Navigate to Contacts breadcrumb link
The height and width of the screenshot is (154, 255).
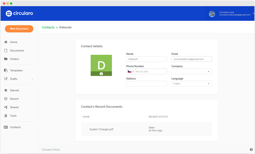click(x=48, y=27)
